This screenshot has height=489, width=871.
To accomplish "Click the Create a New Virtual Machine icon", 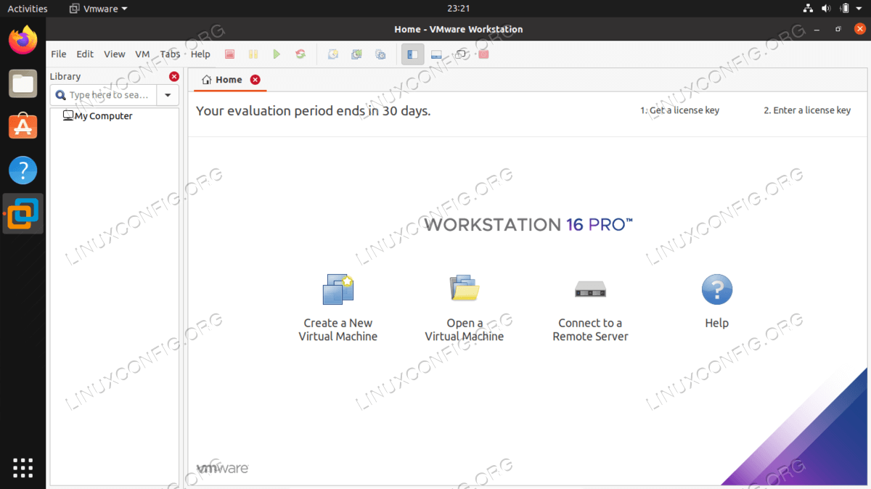I will [x=338, y=289].
